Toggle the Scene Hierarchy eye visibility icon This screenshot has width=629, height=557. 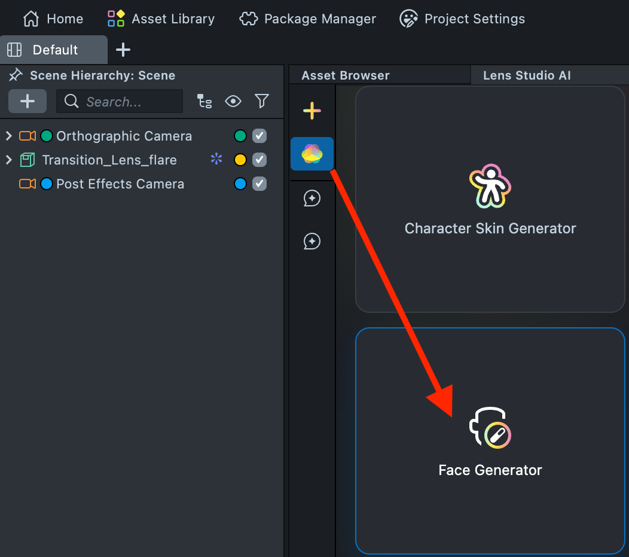233,102
